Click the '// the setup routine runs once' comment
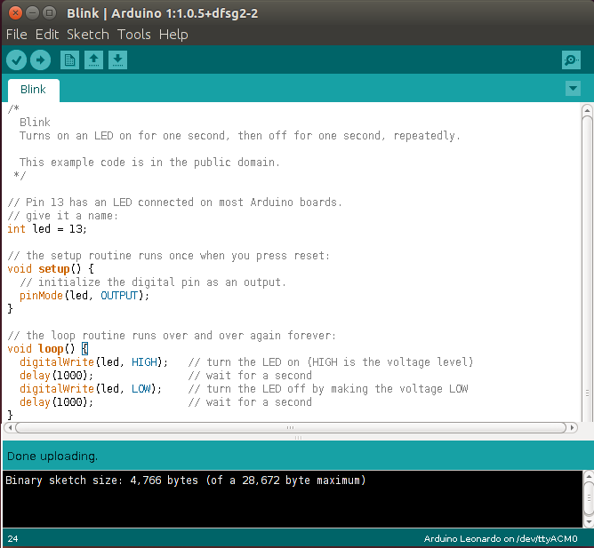 [169, 256]
